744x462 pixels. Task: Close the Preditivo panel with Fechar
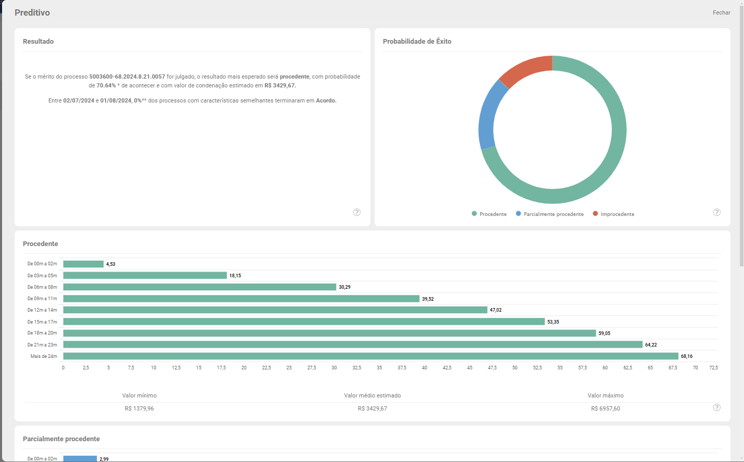click(721, 12)
